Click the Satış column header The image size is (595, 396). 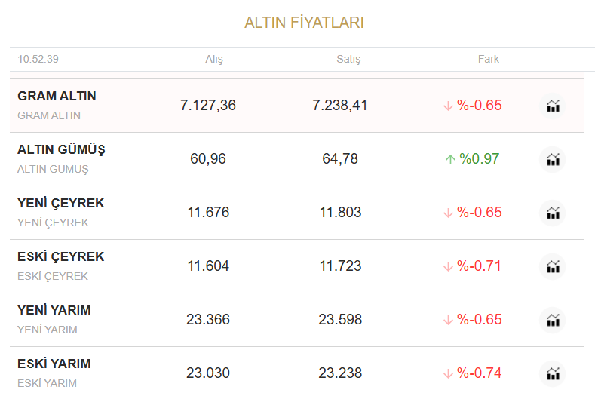point(348,59)
